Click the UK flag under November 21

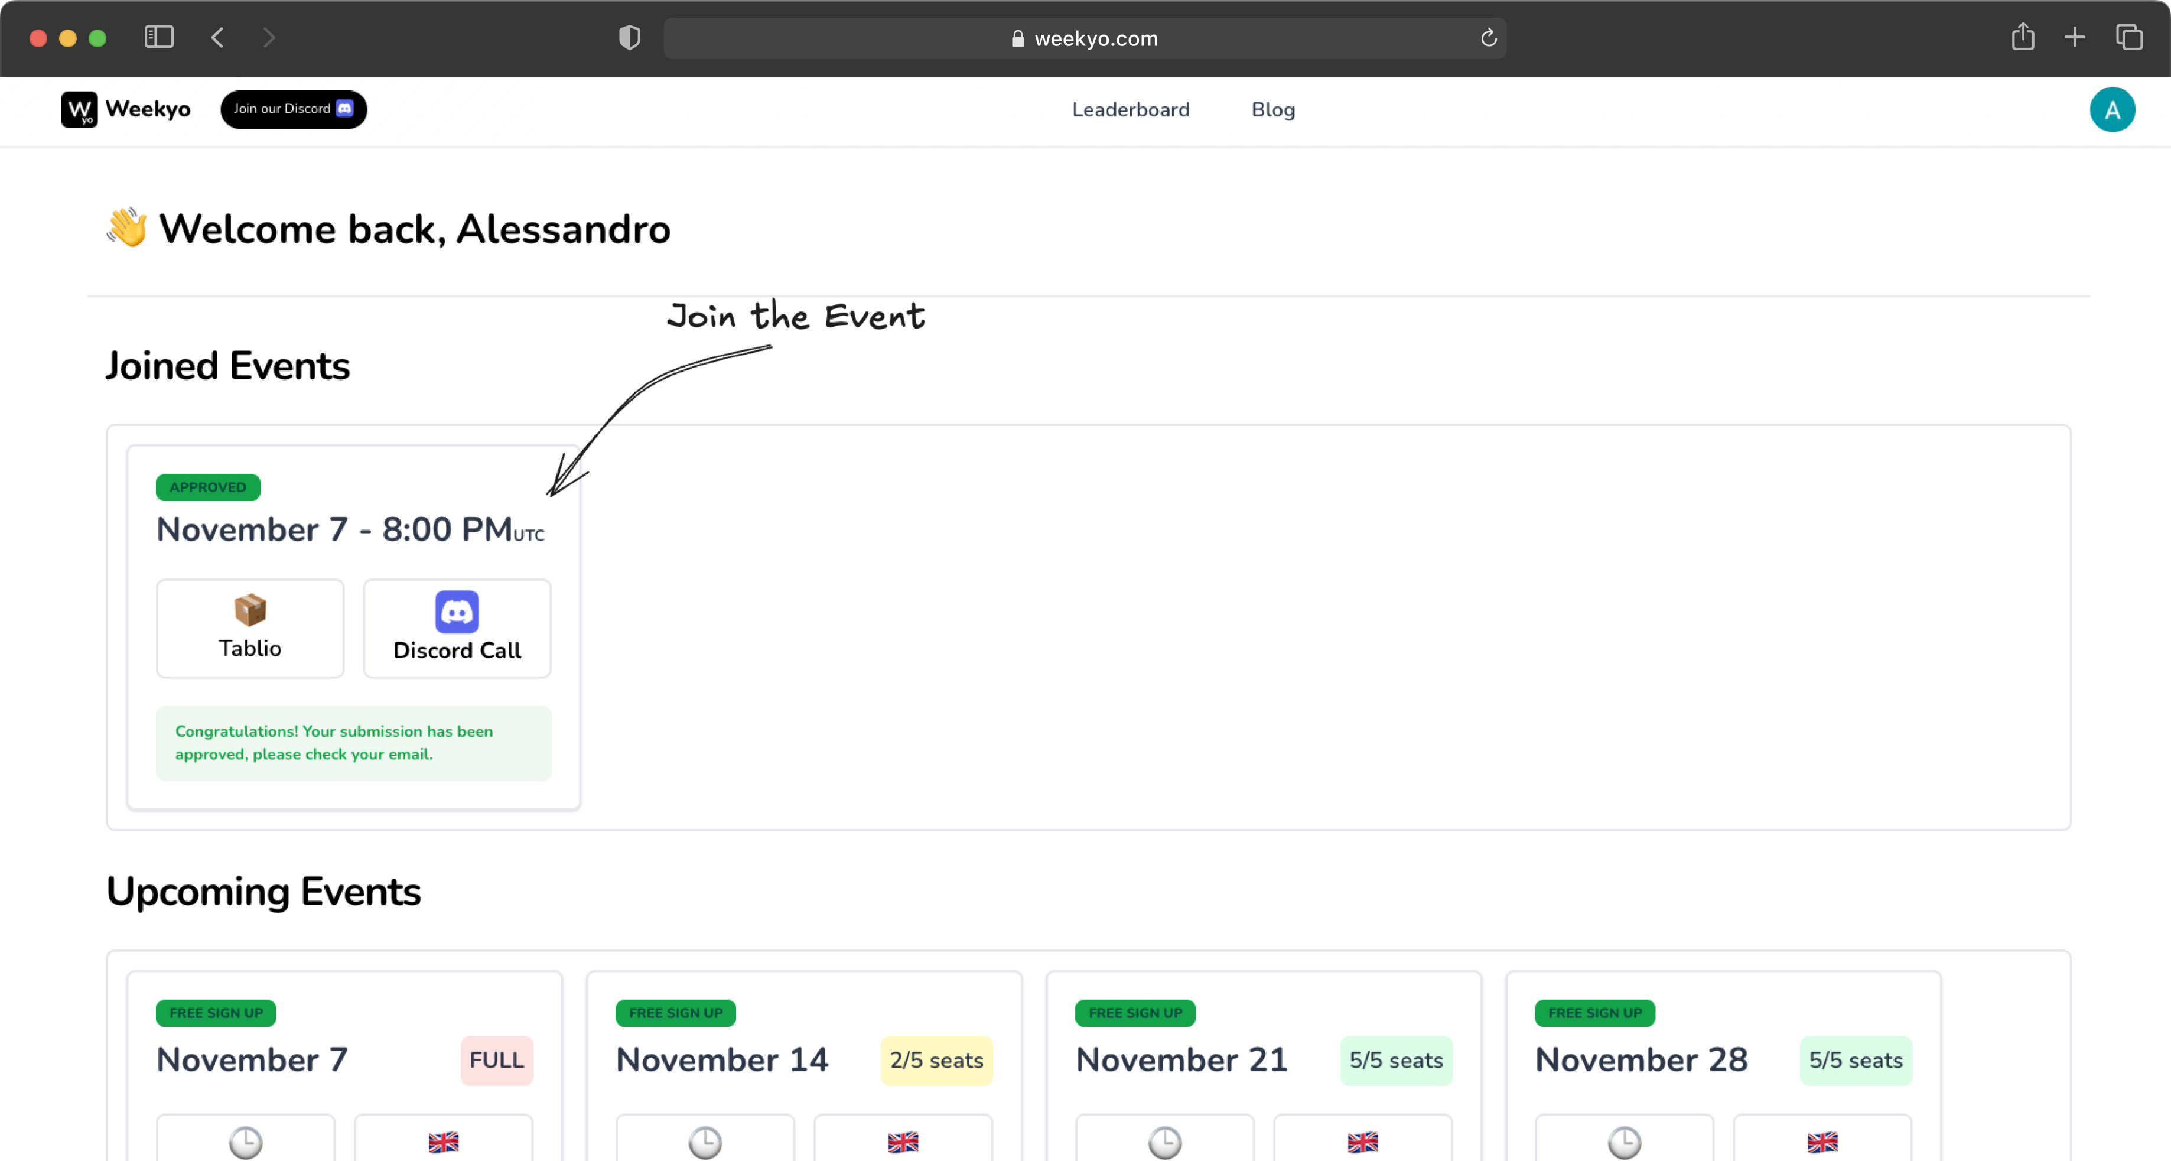point(1362,1143)
